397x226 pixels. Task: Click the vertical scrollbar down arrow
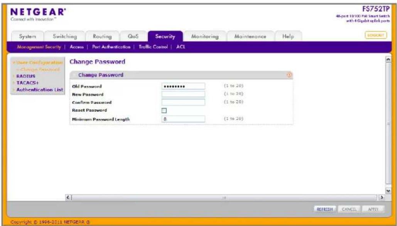[388, 191]
